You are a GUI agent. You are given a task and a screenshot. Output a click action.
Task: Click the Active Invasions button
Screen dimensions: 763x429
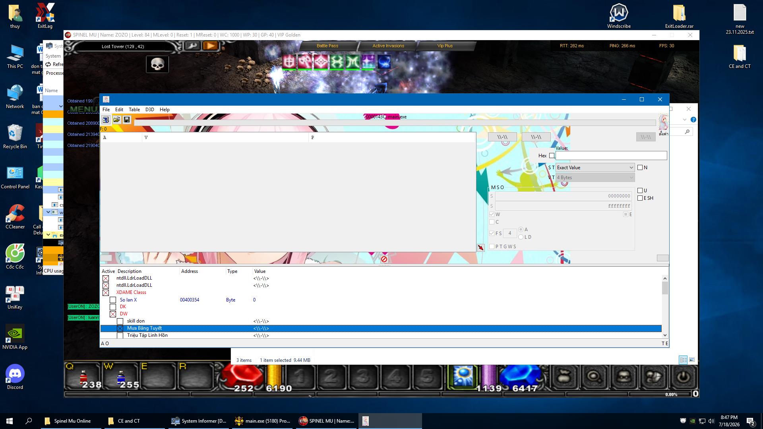pos(388,46)
